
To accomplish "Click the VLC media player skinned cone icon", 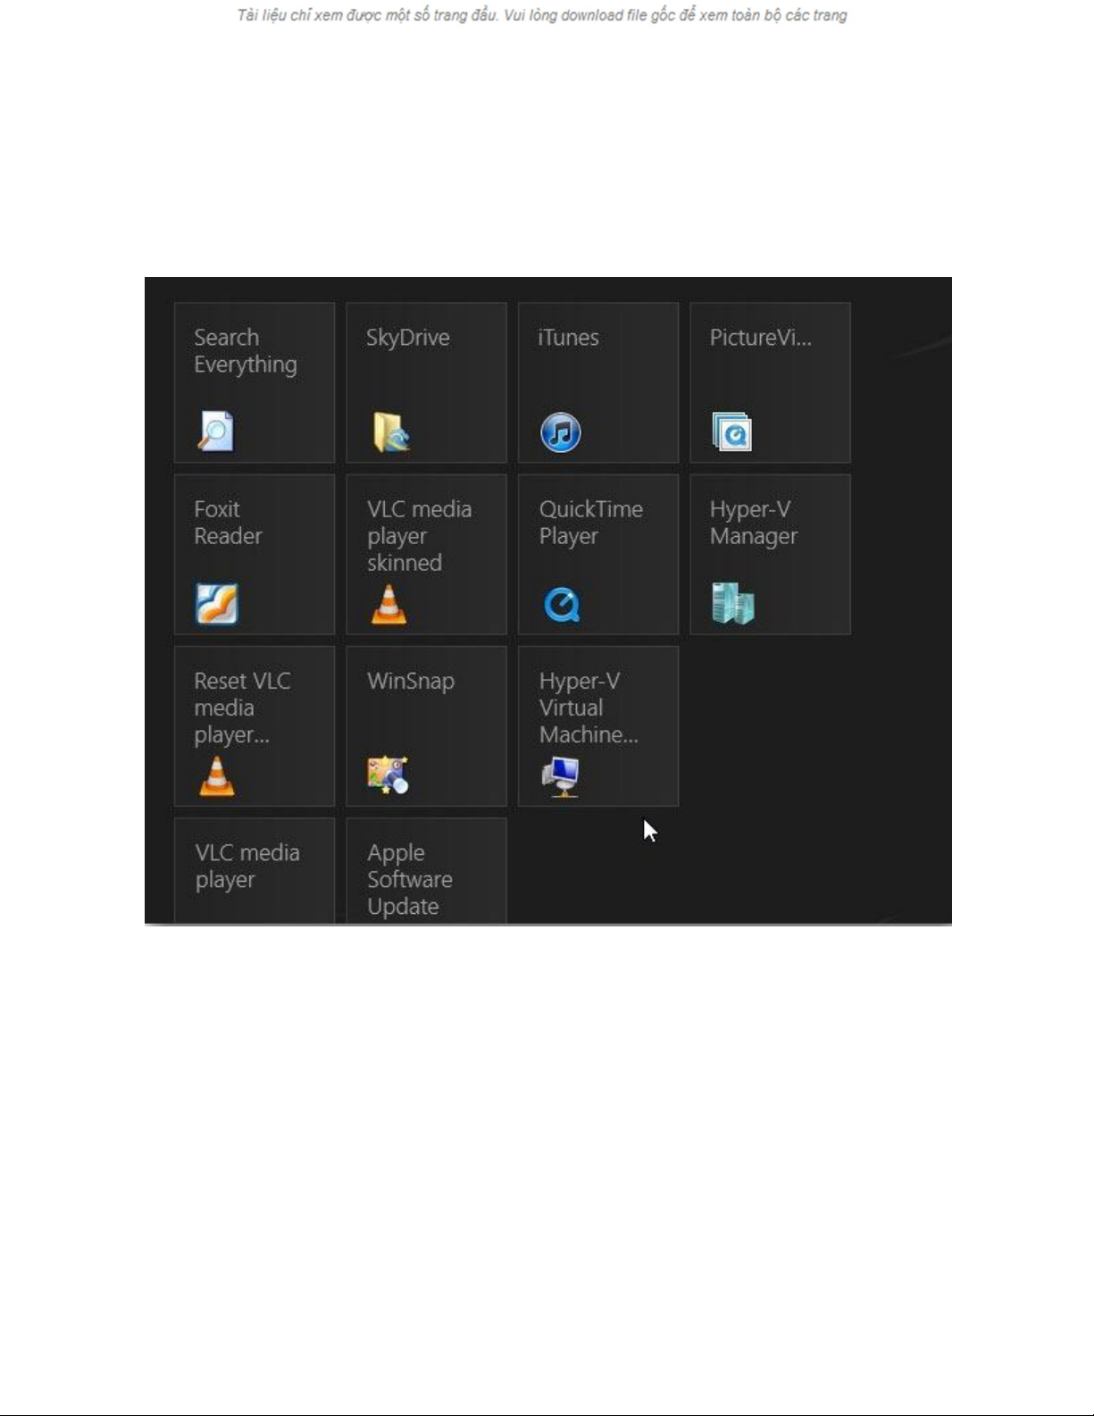I will pyautogui.click(x=388, y=604).
